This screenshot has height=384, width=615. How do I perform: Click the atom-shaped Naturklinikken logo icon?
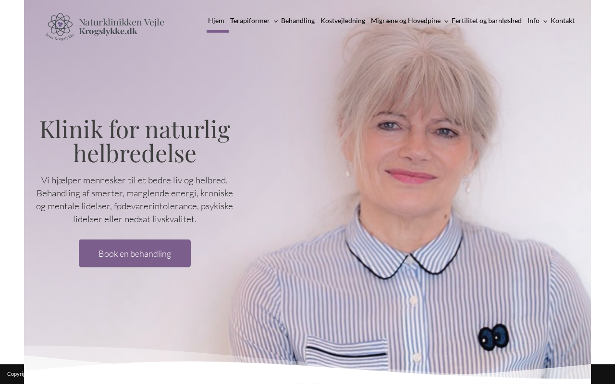pyautogui.click(x=60, y=24)
